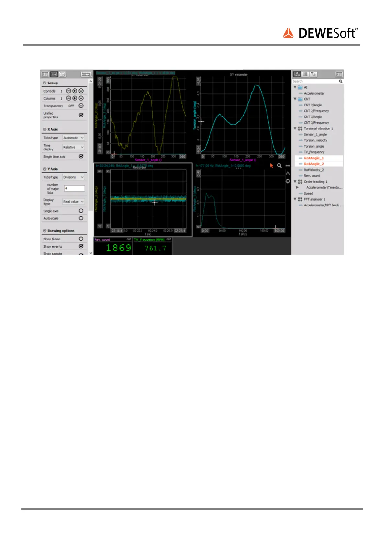
Task: Click the search magnifier icon in channel list
Action: coord(341,81)
